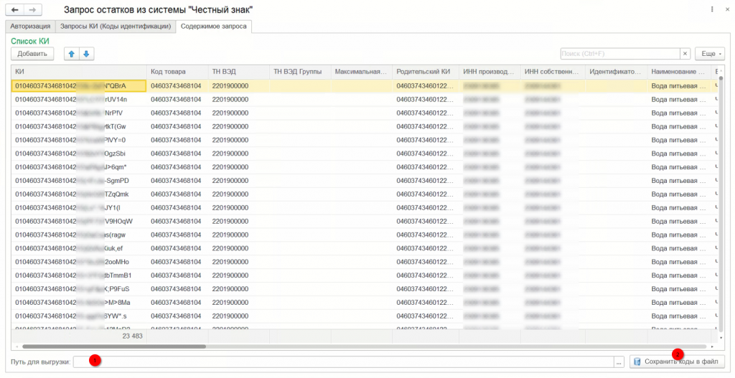Click the Путь для выгрузки input field
735x378 pixels.
tap(343, 362)
